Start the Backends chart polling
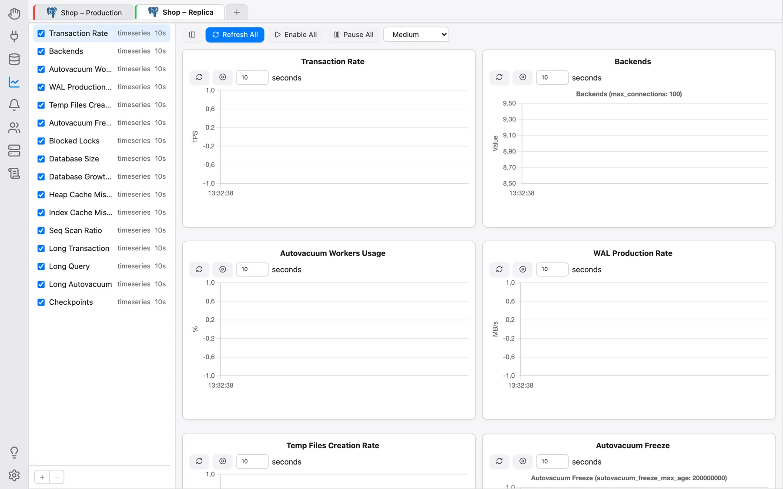783x489 pixels. pos(523,77)
